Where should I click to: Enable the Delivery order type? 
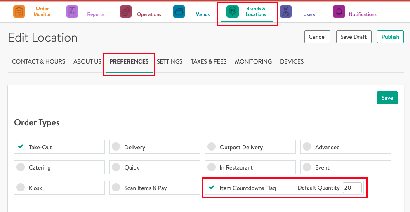(x=116, y=147)
